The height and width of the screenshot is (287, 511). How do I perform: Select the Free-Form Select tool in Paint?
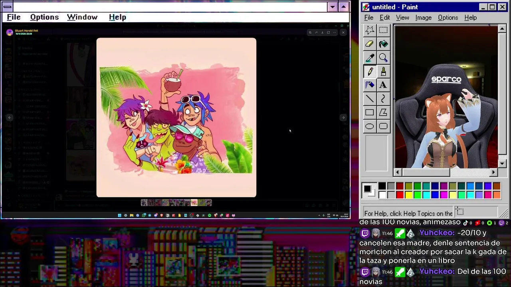tap(370, 30)
